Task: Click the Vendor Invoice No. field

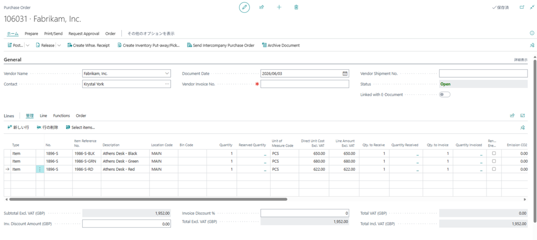Action: 305,84
